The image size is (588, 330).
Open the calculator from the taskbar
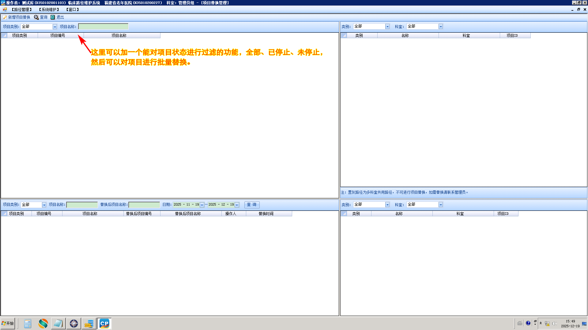[28, 324]
